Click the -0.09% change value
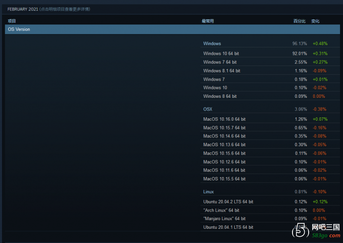 (x=319, y=71)
